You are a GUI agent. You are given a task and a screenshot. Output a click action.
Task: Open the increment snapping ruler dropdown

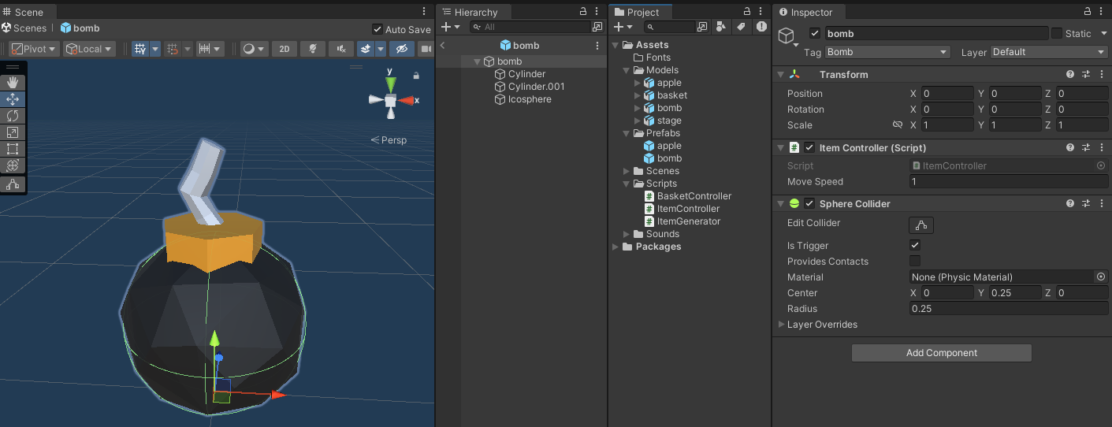[209, 49]
